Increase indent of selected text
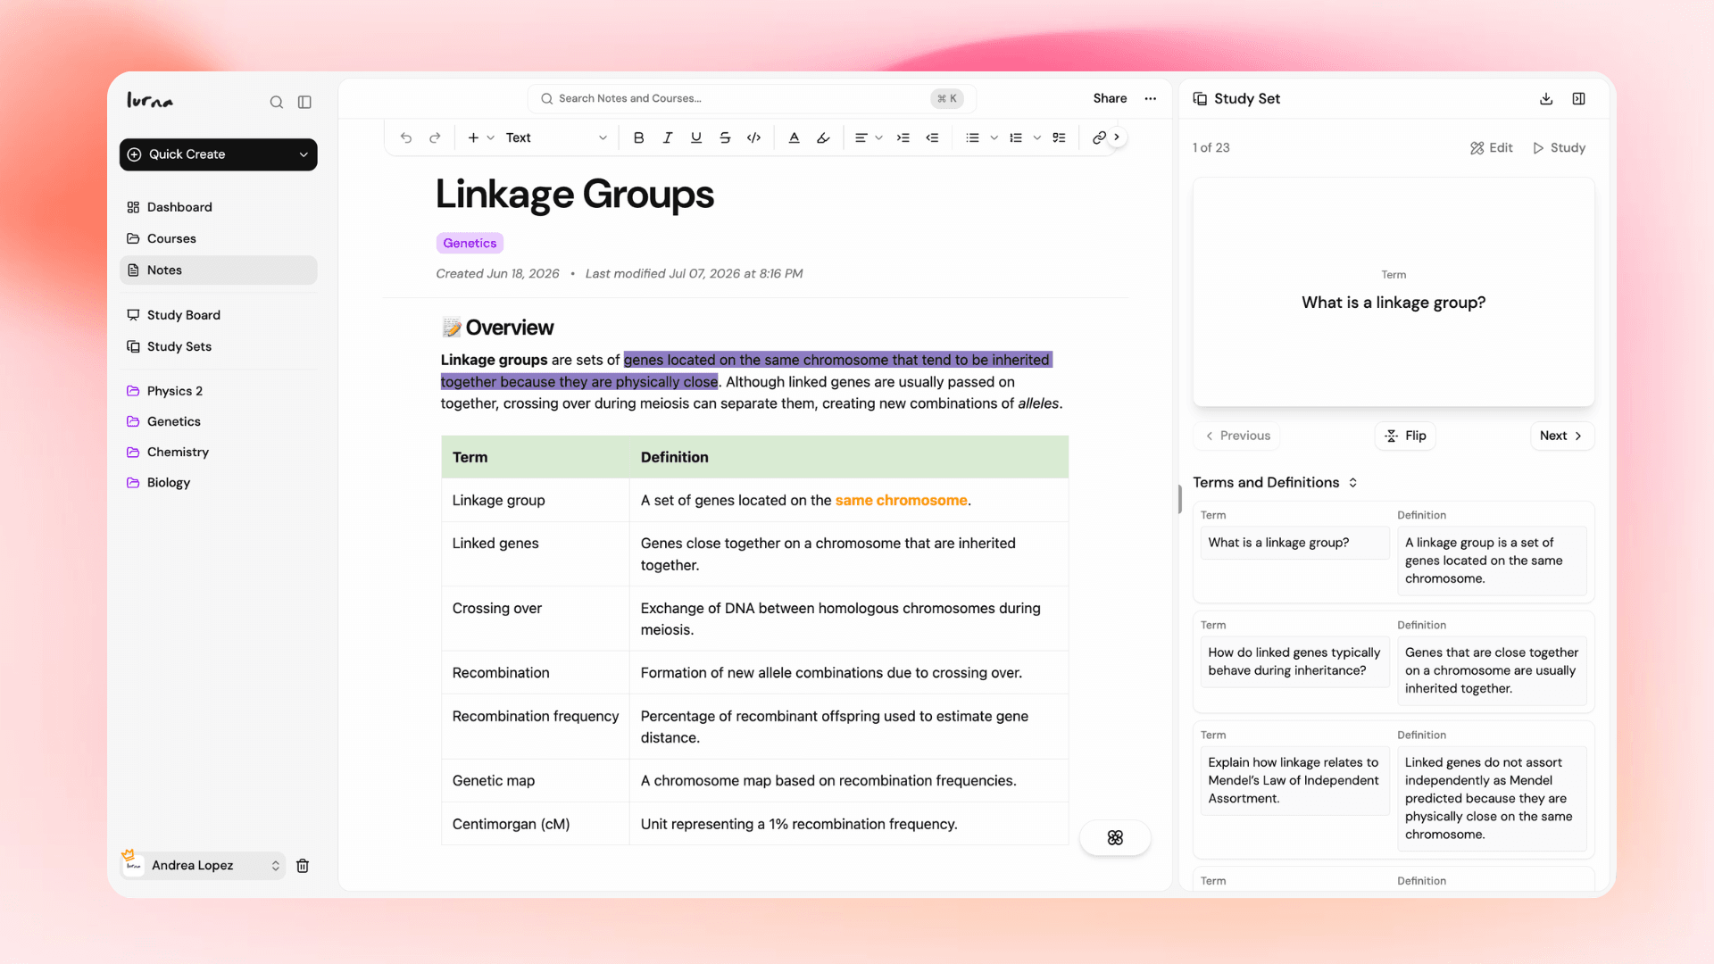This screenshot has width=1714, height=964. tap(903, 137)
